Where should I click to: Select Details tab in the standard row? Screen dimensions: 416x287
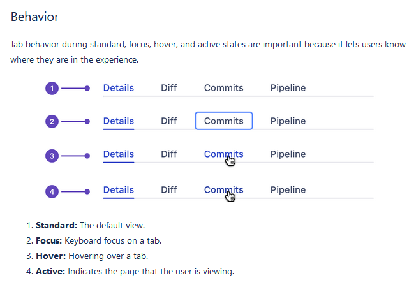pos(119,88)
